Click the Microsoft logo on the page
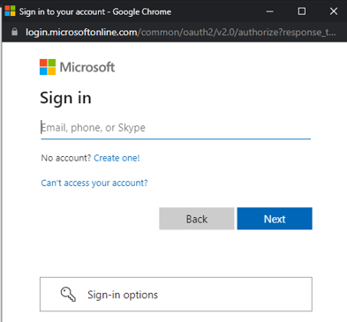The image size is (347, 322). click(x=77, y=67)
